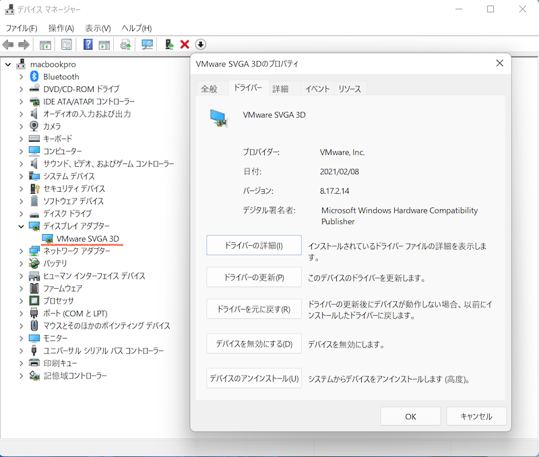The height and width of the screenshot is (457, 539).
Task: Expand the ネットワーク アダプター category
Action: [21, 251]
